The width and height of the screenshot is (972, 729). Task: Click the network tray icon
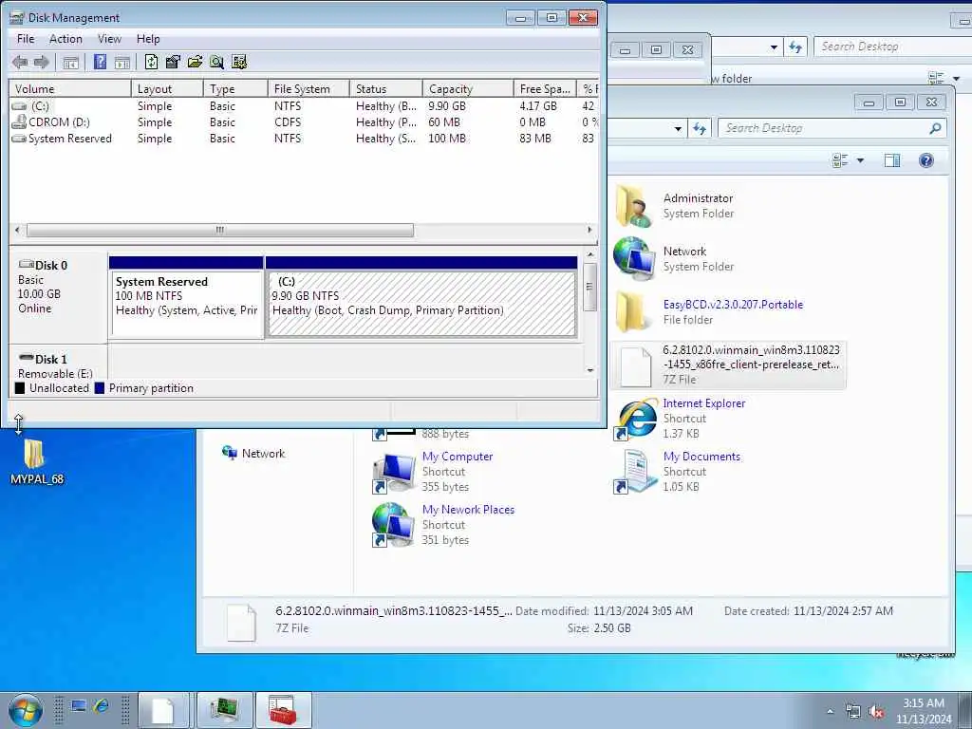click(x=853, y=711)
